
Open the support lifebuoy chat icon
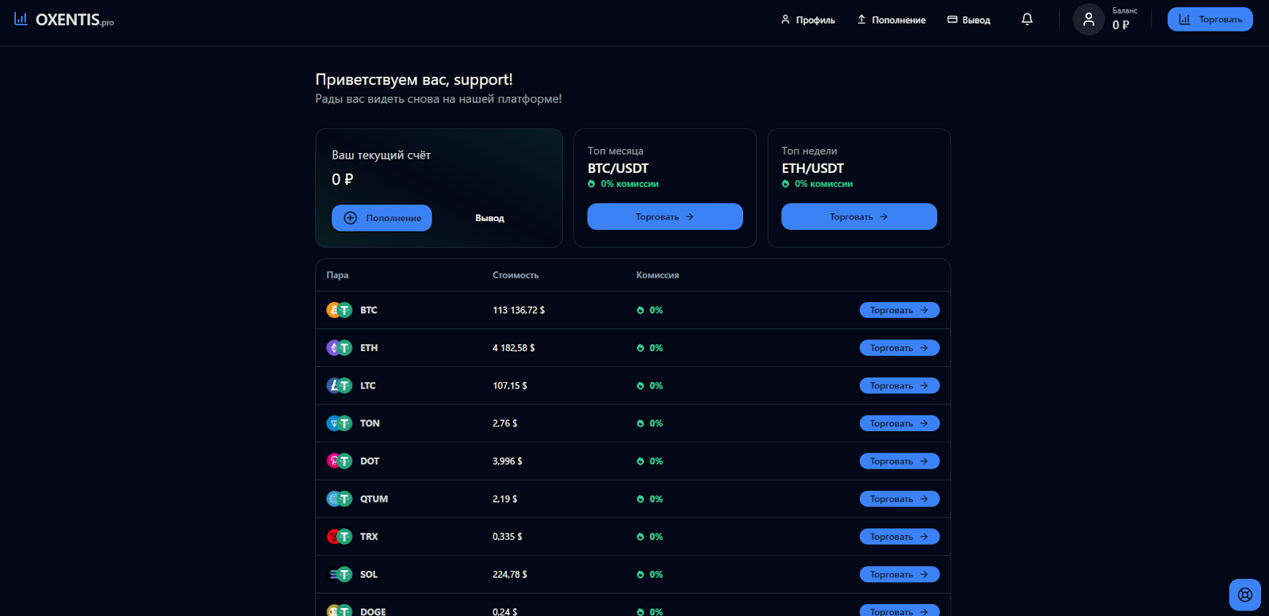[1244, 595]
